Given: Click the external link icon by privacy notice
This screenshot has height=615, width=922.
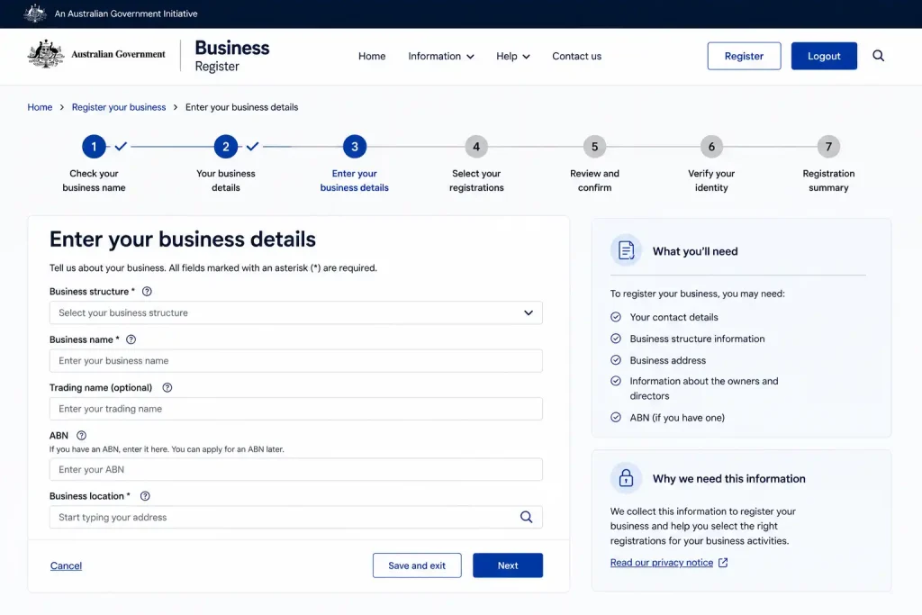Looking at the screenshot, I should (x=723, y=563).
